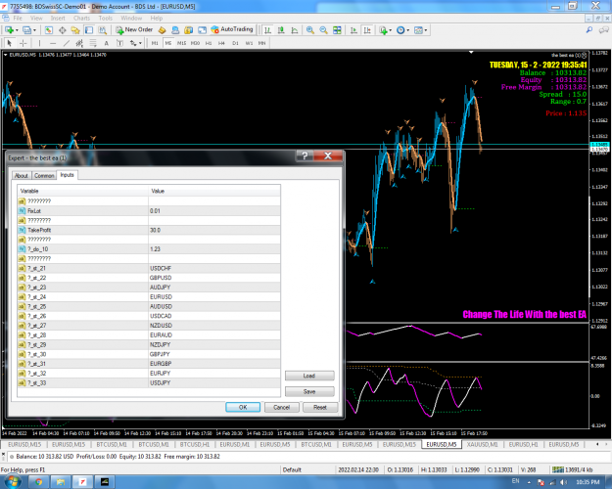Open the Charts menu
Screen dimensions: 612x489
(x=81, y=18)
